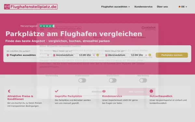Viewport: 195px width, 122px height.
Task: Click the yellow info icon after arrival time
Action: point(97,55)
